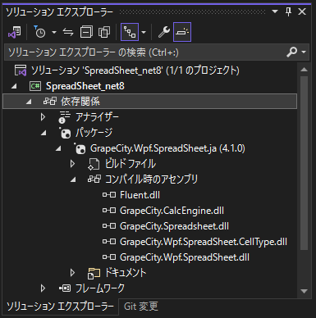316x318 pixels.
Task: Switch between solution and folder views
Action: pyautogui.click(x=15, y=32)
